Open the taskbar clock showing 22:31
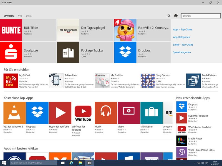 click(x=215, y=163)
